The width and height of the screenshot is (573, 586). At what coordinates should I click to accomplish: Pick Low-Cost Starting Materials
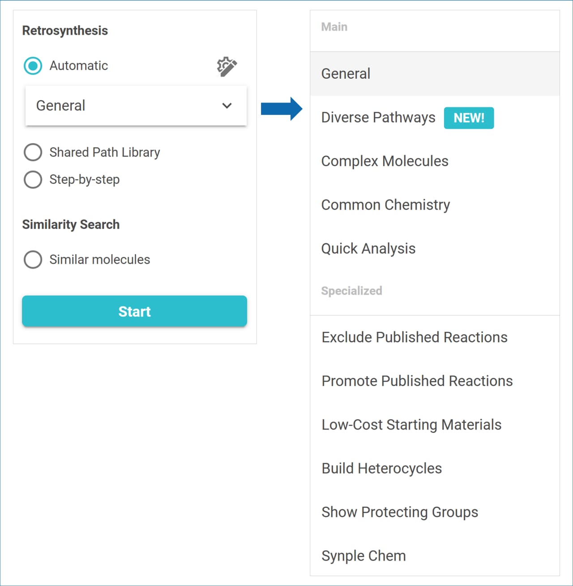tap(411, 425)
